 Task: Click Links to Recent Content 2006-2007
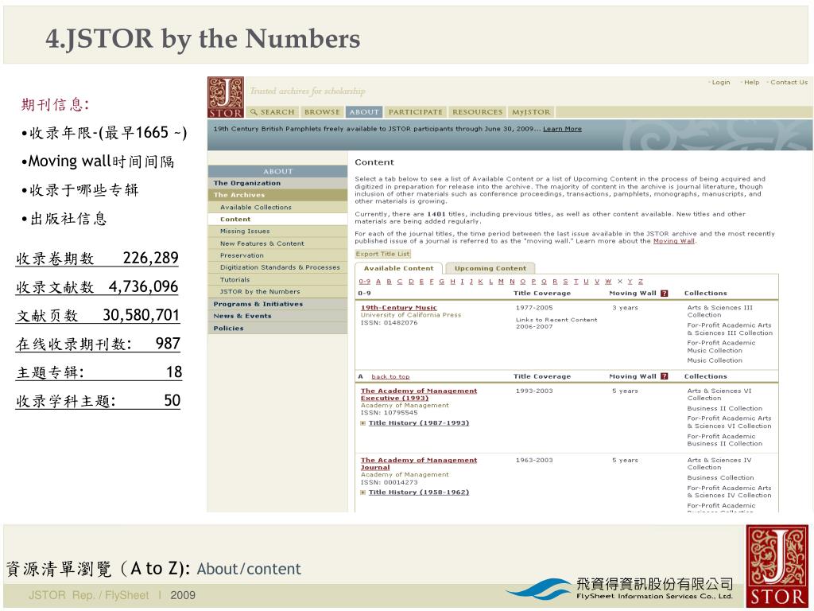(x=556, y=323)
